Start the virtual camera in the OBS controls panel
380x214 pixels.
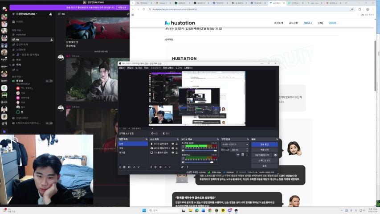[262, 155]
